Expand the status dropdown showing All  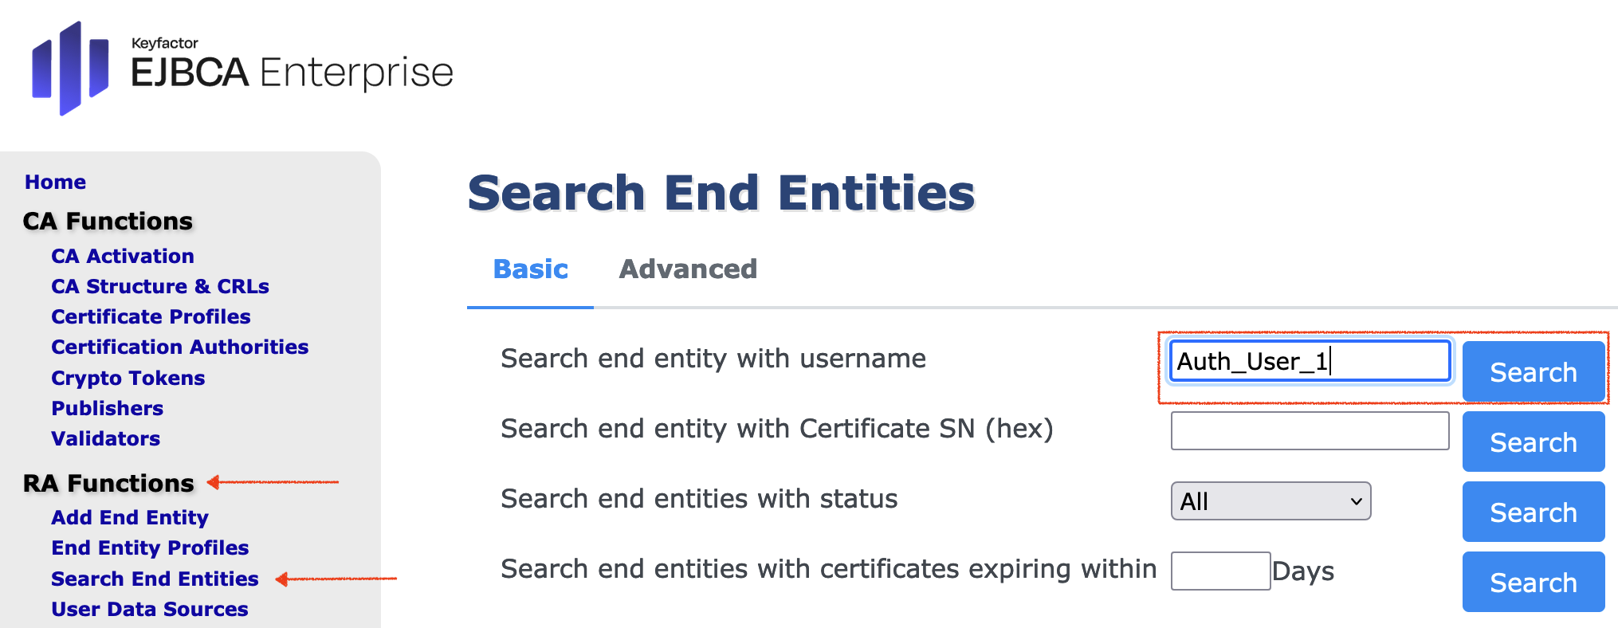point(1270,501)
